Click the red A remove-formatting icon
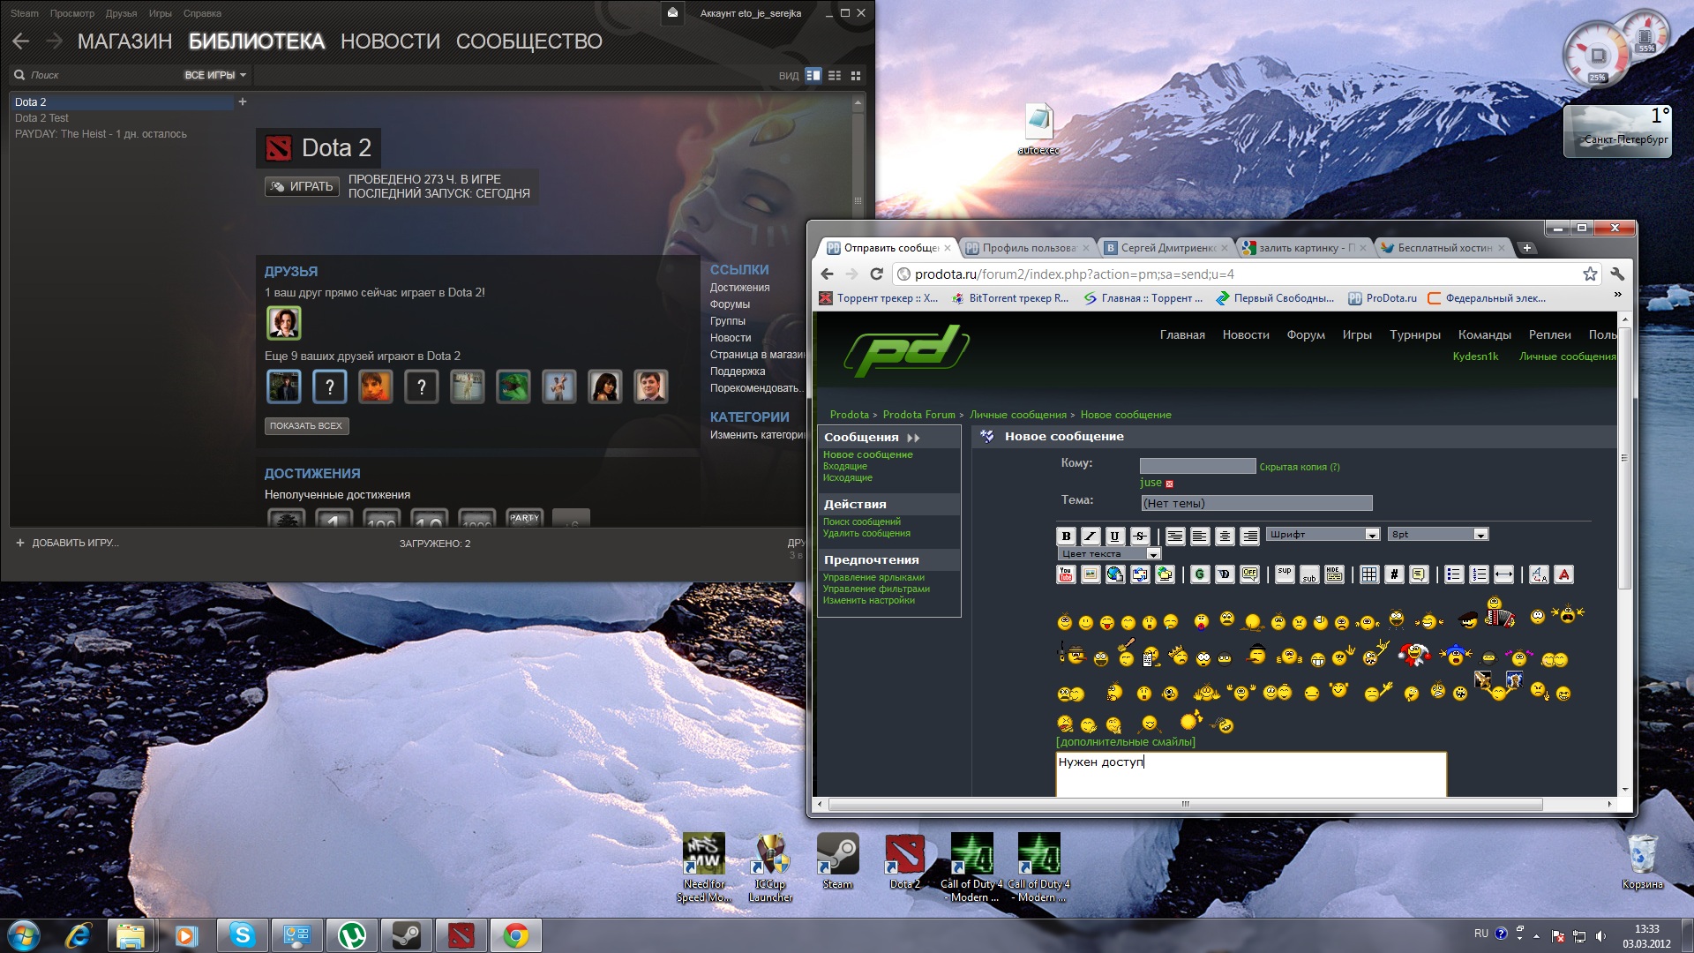 [x=1563, y=574]
